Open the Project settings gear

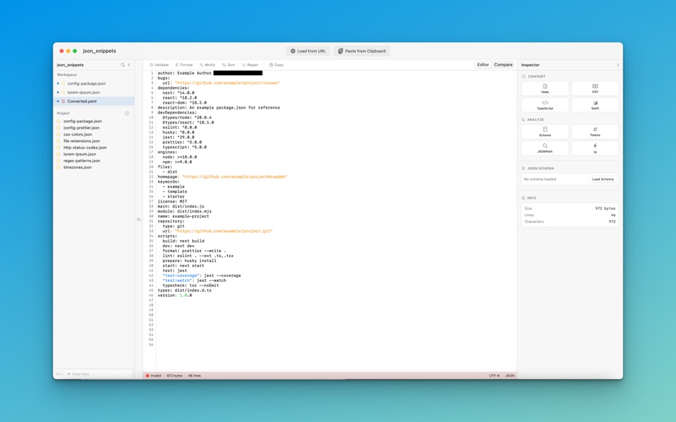pos(127,113)
